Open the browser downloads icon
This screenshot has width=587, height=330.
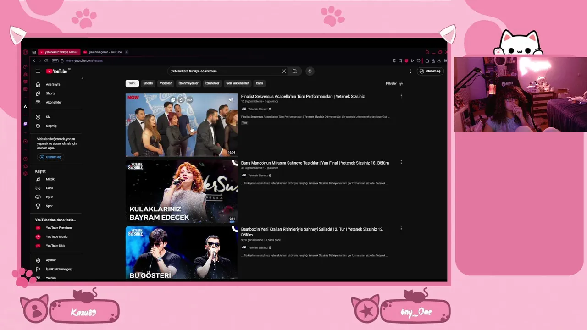point(439,61)
